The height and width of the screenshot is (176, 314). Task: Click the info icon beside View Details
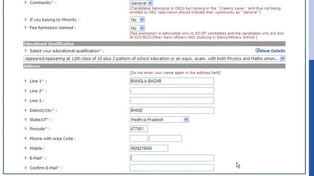coord(258,50)
